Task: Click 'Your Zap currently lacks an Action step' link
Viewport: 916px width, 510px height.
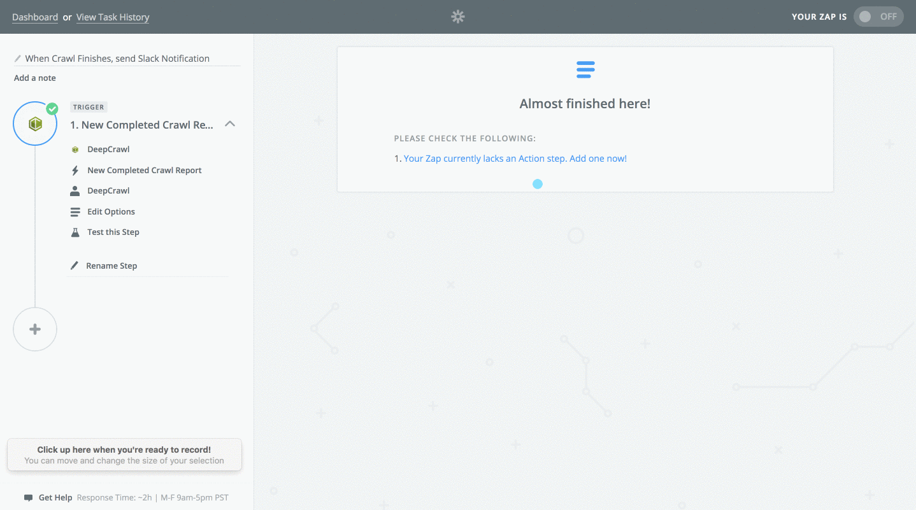Action: (515, 159)
